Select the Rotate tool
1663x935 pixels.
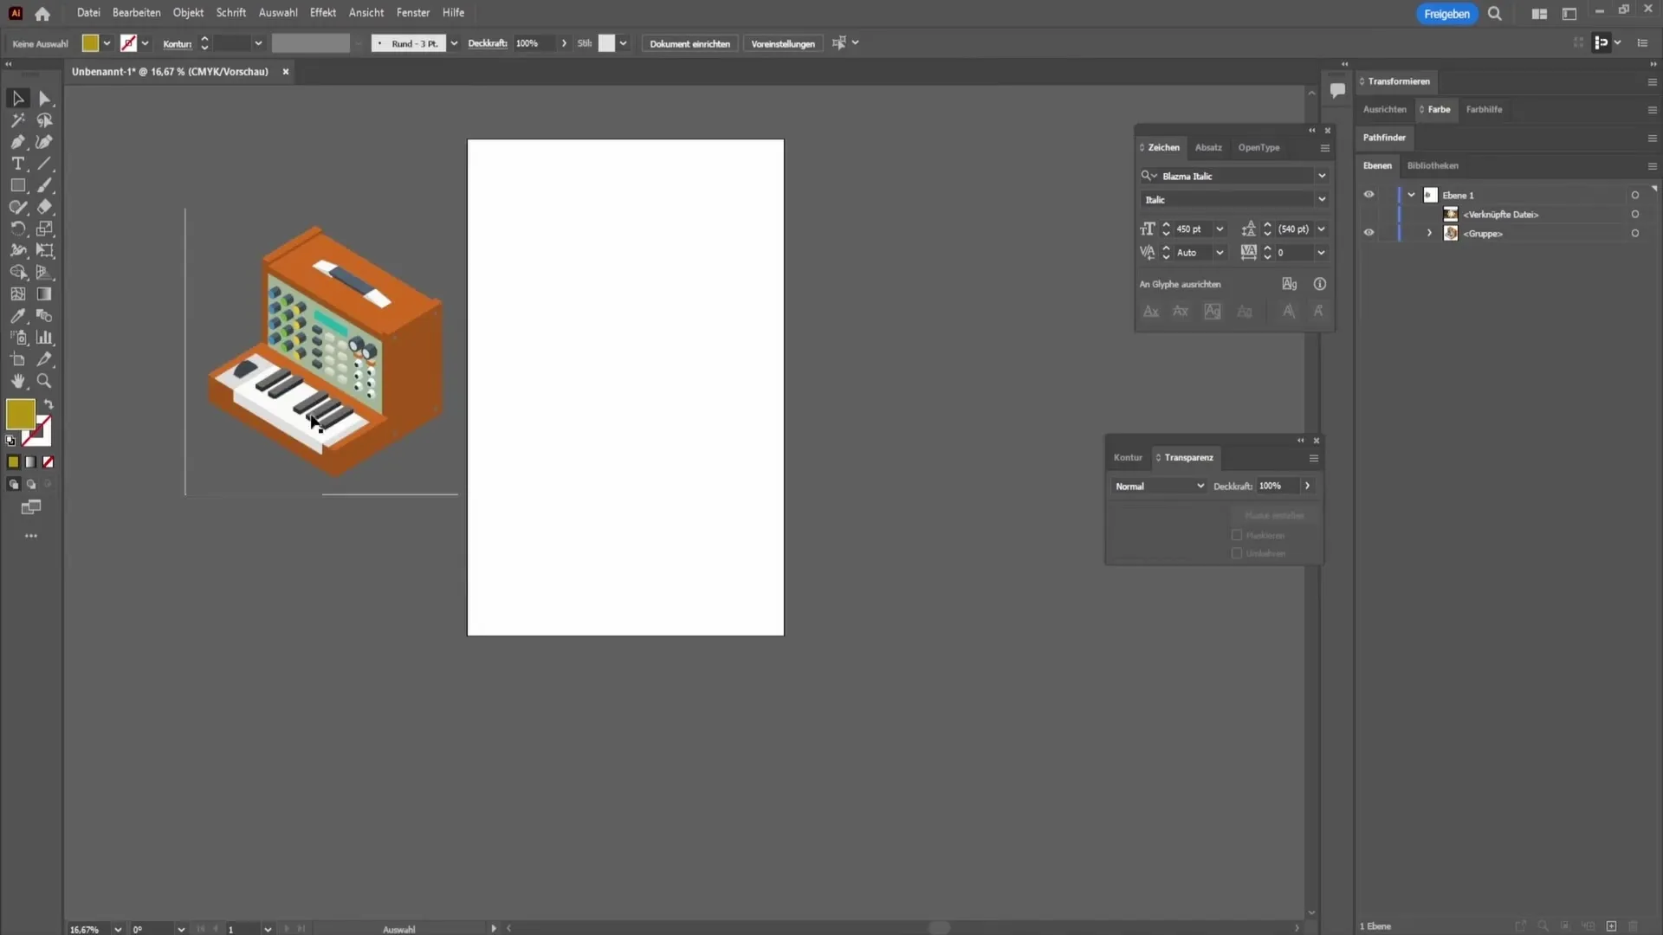point(18,229)
